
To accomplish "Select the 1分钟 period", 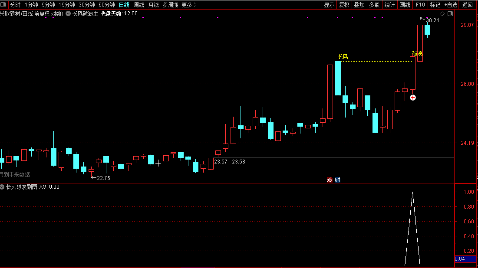I will pos(31,5).
